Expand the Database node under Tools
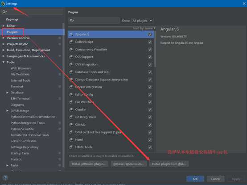247x185 pixels. pyautogui.click(x=7, y=92)
